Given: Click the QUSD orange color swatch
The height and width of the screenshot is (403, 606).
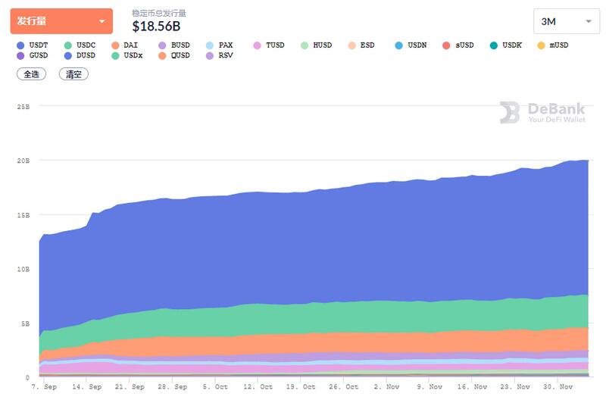Looking at the screenshot, I should coord(162,56).
